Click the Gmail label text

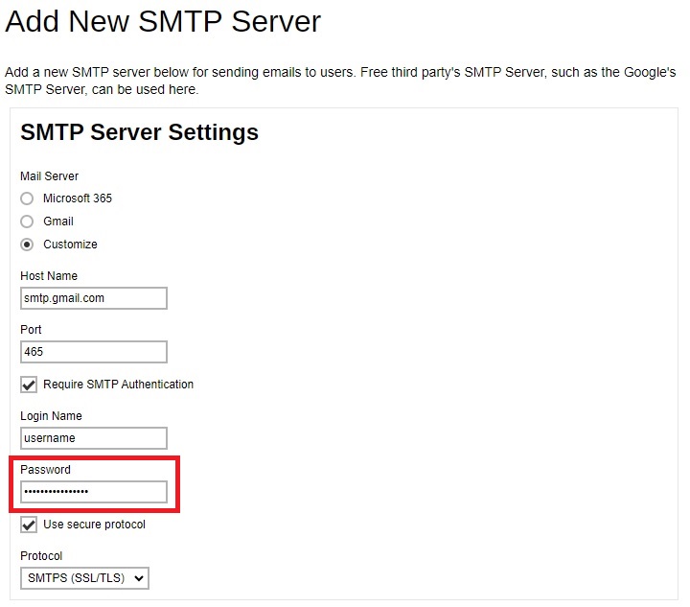coord(58,222)
